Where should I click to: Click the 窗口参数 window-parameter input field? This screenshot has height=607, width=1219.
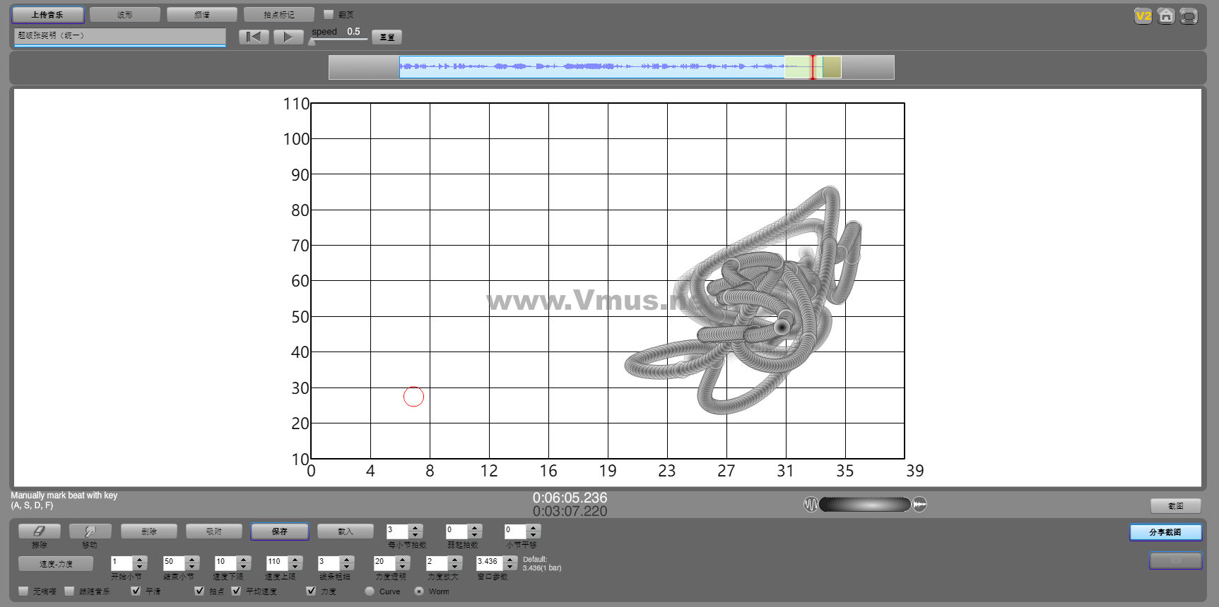[490, 563]
